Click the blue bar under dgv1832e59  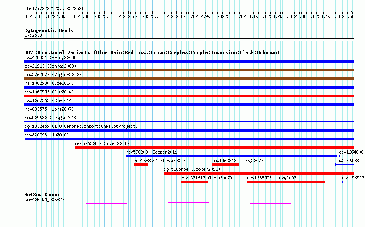(189, 130)
